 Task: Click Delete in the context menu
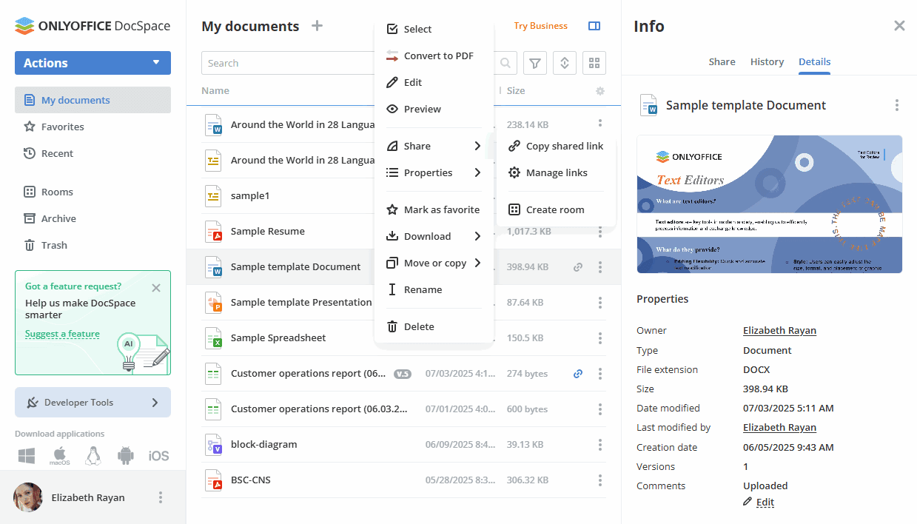(x=434, y=326)
